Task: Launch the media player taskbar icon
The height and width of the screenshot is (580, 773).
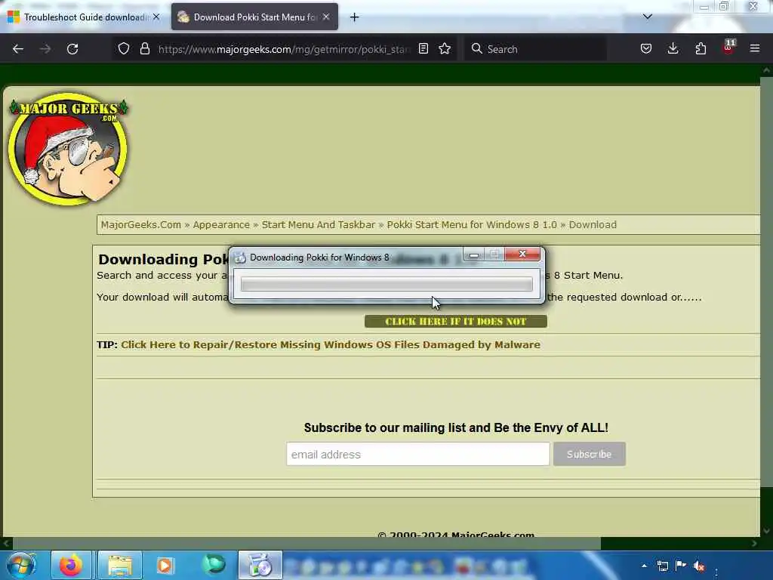Action: click(165, 565)
